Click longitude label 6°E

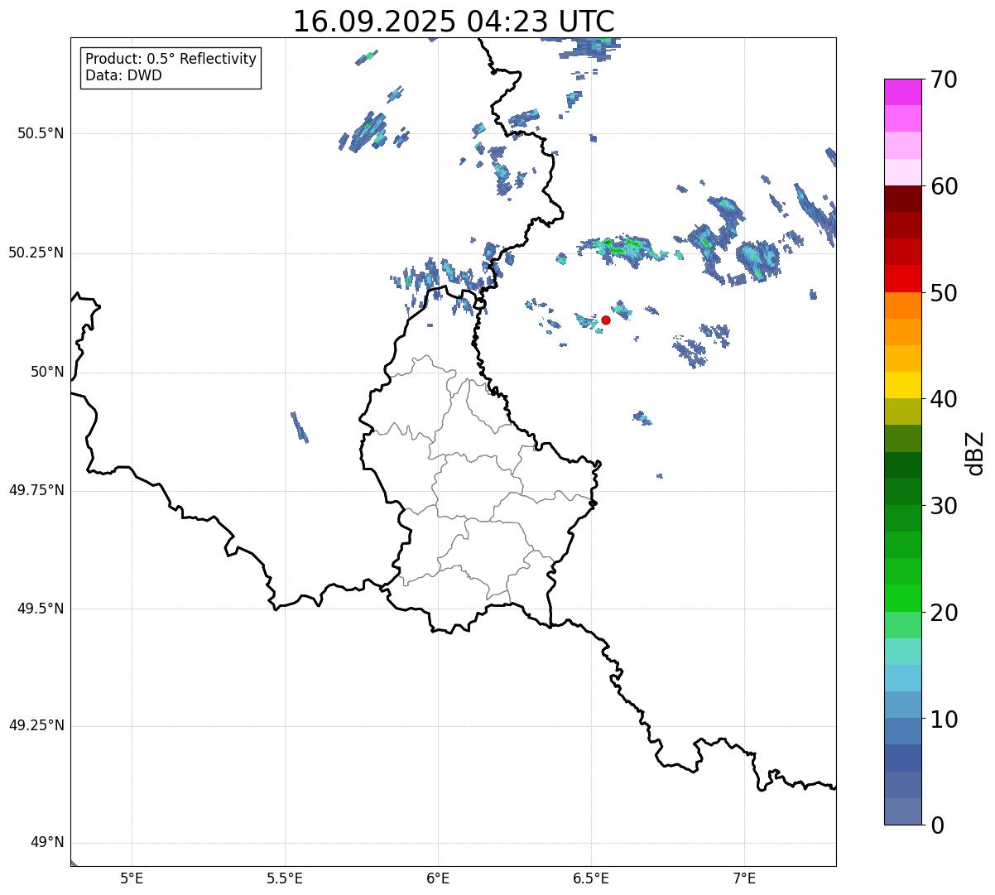pos(438,878)
